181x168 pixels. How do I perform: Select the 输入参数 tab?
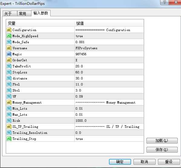coord(41,13)
